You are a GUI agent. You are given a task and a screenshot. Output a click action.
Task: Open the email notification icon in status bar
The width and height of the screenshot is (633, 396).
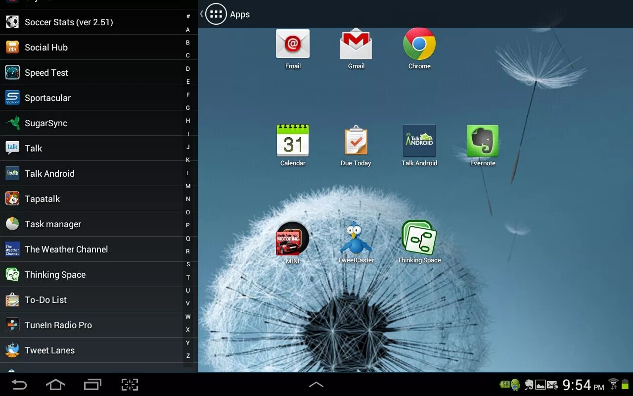[x=552, y=385]
